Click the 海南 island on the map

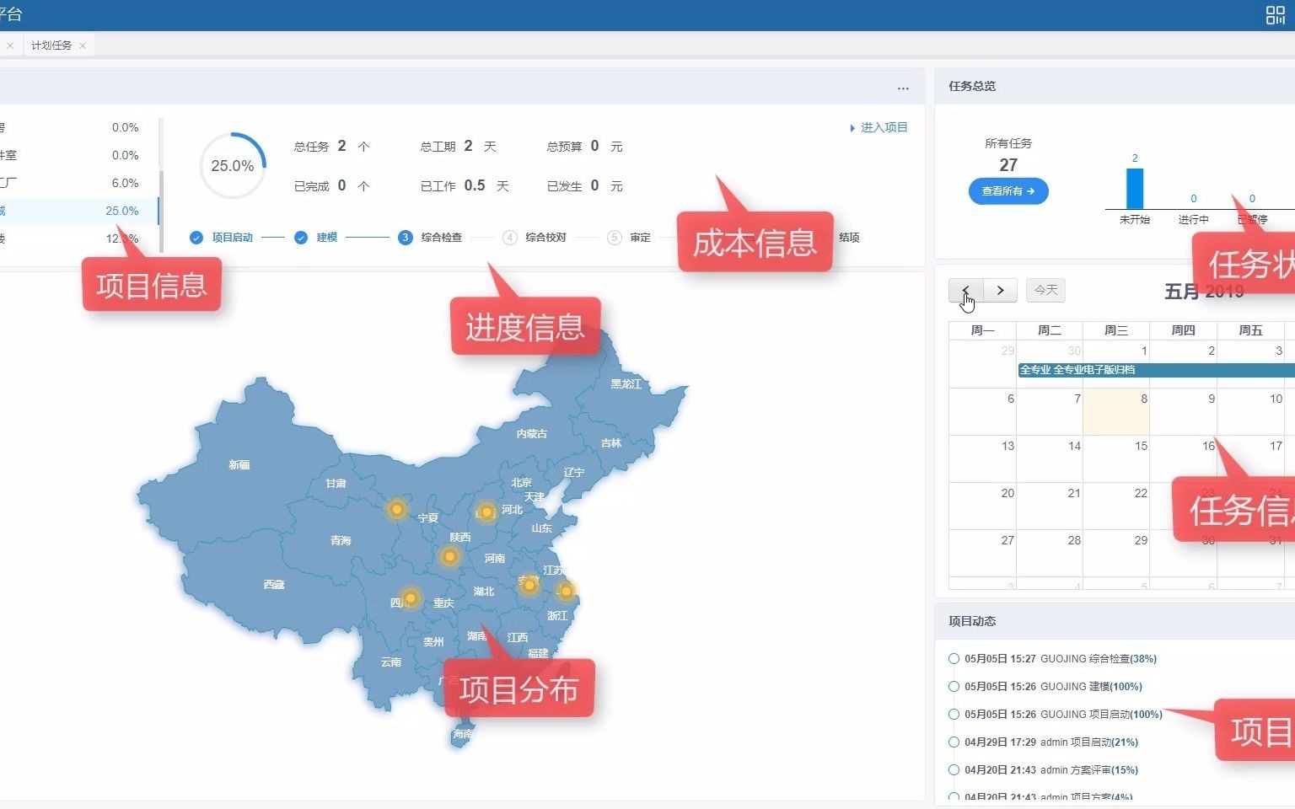pos(463,735)
